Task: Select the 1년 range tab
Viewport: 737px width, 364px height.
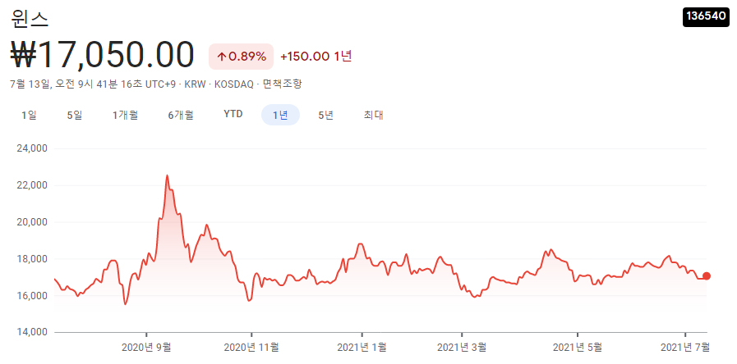Action: 280,115
